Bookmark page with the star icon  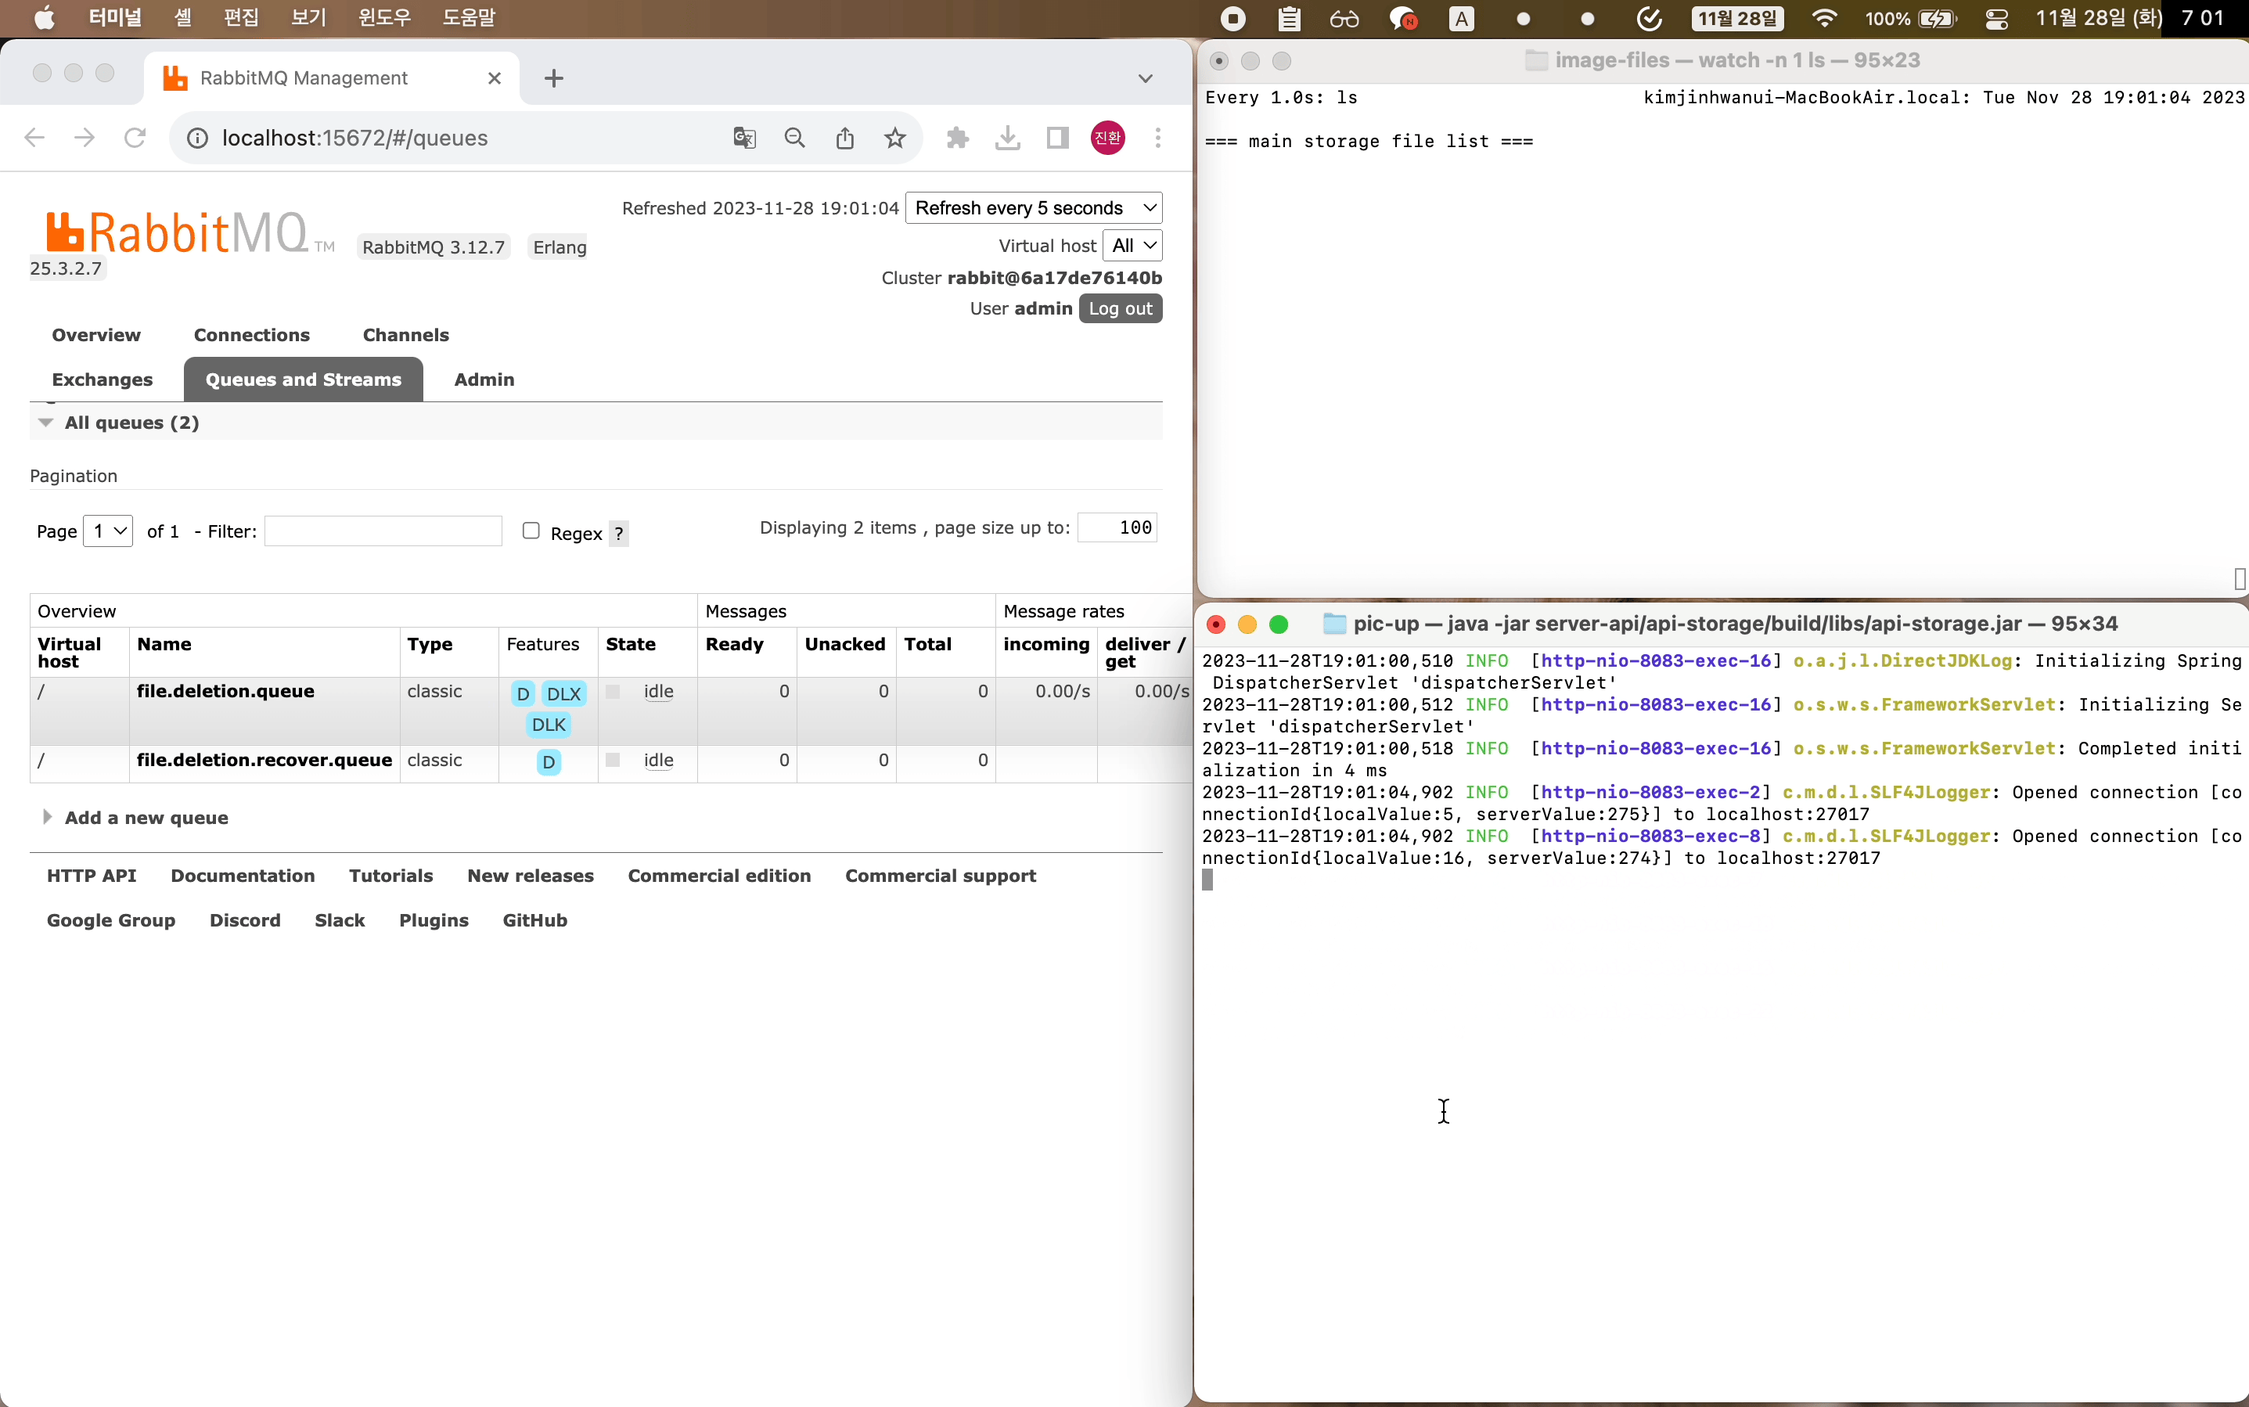[894, 138]
